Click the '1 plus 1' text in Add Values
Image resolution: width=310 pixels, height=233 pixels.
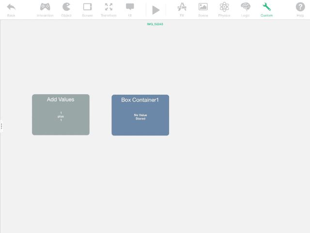tap(61, 116)
